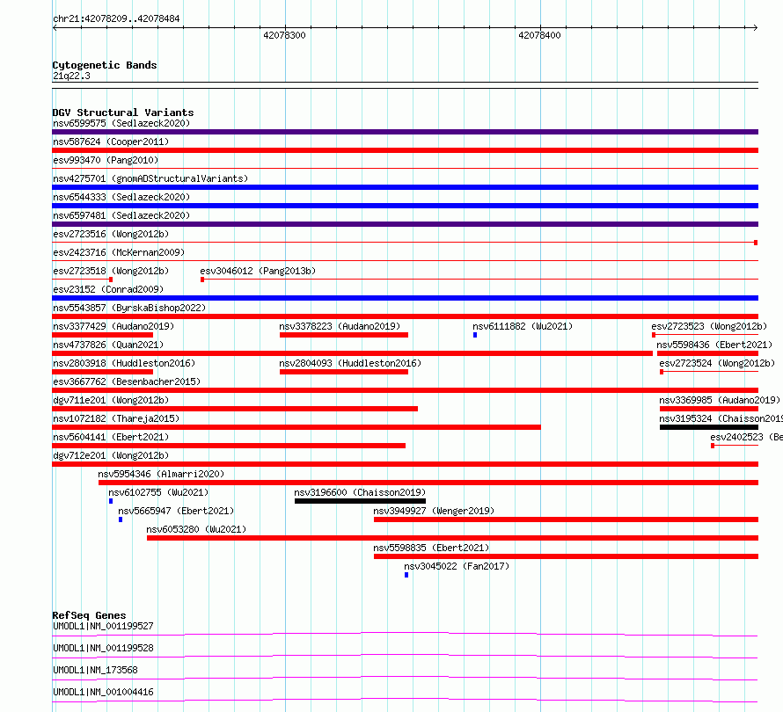Image resolution: width=783 pixels, height=712 pixels.
Task: Click nsv3045022 (Fan2017) label
Action: click(457, 566)
